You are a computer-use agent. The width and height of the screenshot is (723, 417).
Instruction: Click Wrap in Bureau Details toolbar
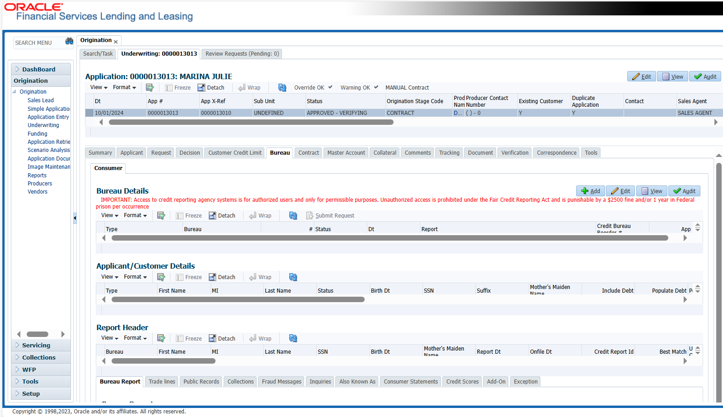pyautogui.click(x=260, y=216)
